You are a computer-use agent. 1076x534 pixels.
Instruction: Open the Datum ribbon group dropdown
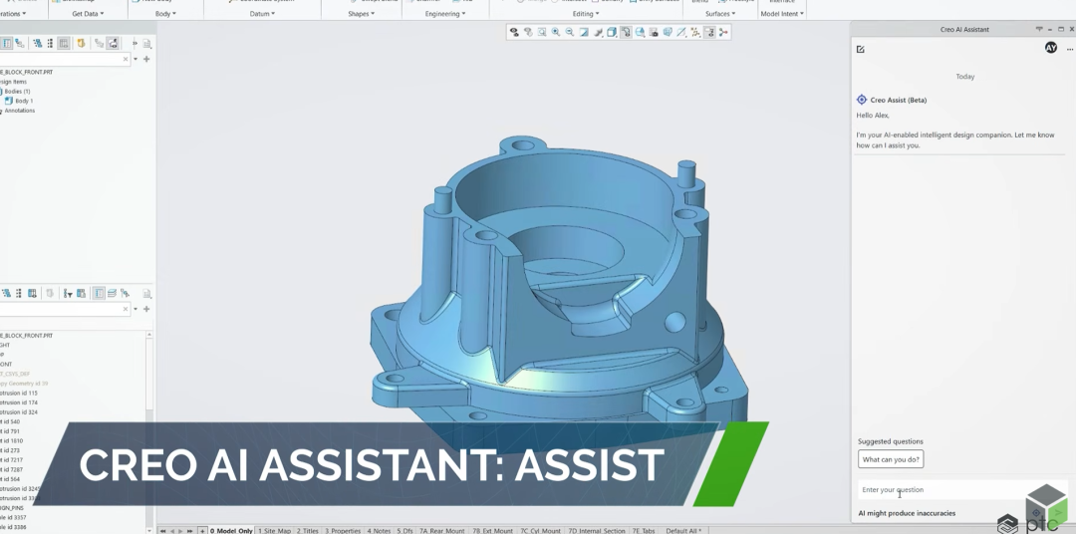coord(262,14)
